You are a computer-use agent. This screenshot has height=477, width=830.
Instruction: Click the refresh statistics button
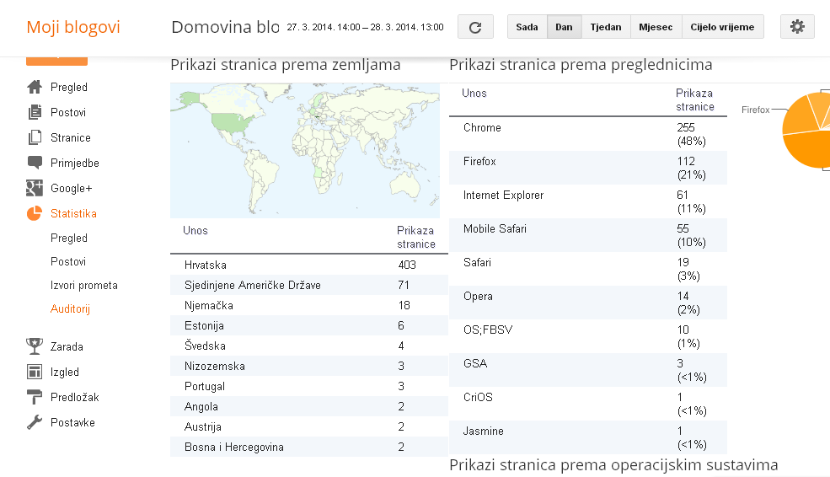pyautogui.click(x=475, y=27)
